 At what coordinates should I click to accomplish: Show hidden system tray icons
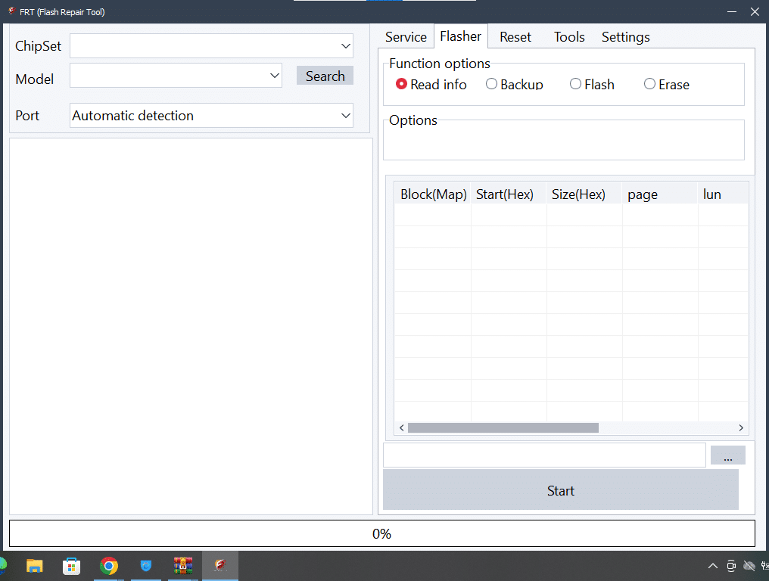[x=712, y=566]
